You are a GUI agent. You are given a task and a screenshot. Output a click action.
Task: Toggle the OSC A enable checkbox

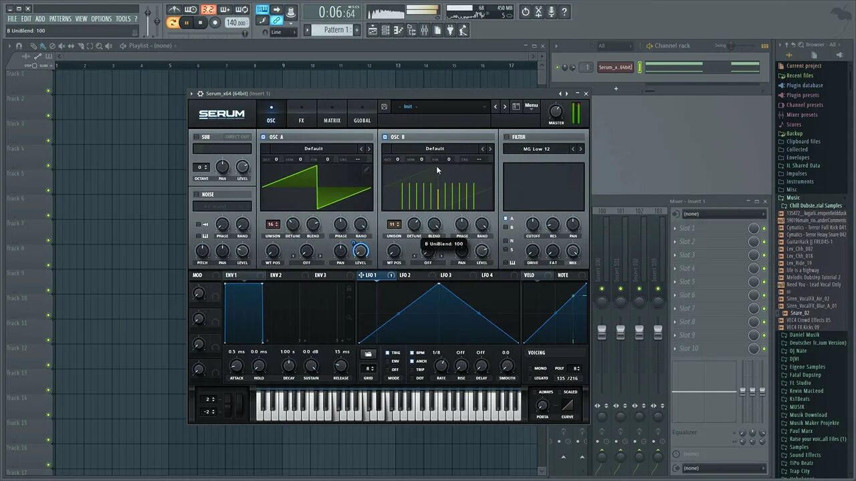(263, 137)
